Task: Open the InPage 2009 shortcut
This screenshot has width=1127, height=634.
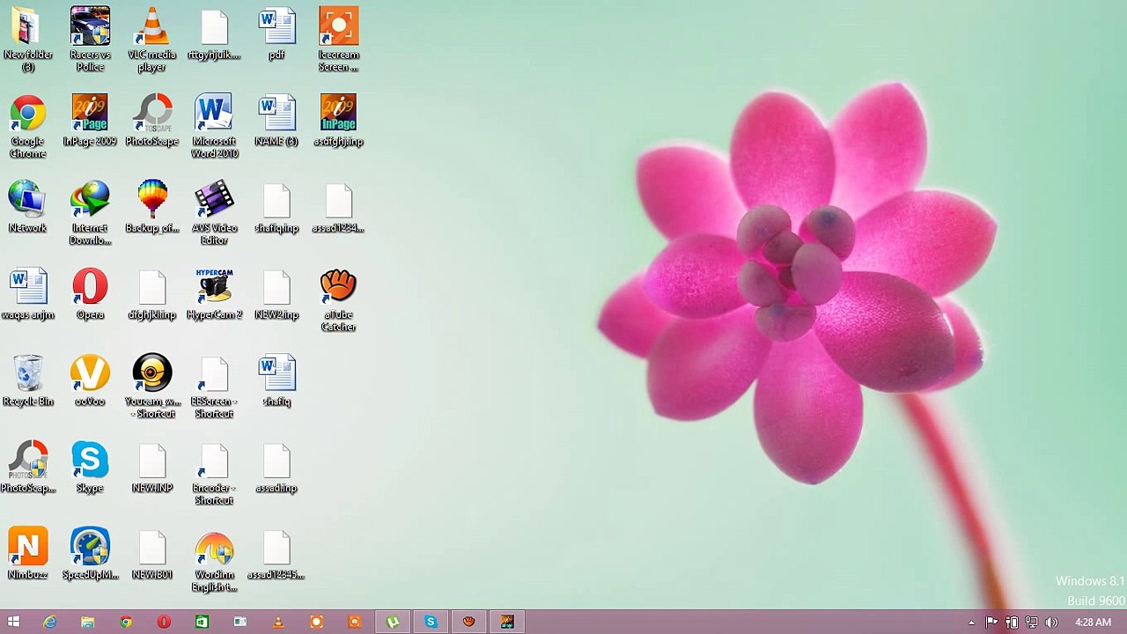Action: point(90,120)
